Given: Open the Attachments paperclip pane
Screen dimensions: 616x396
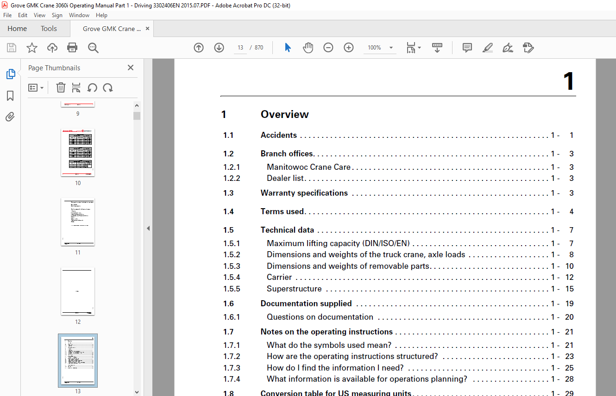Looking at the screenshot, I should coord(10,117).
